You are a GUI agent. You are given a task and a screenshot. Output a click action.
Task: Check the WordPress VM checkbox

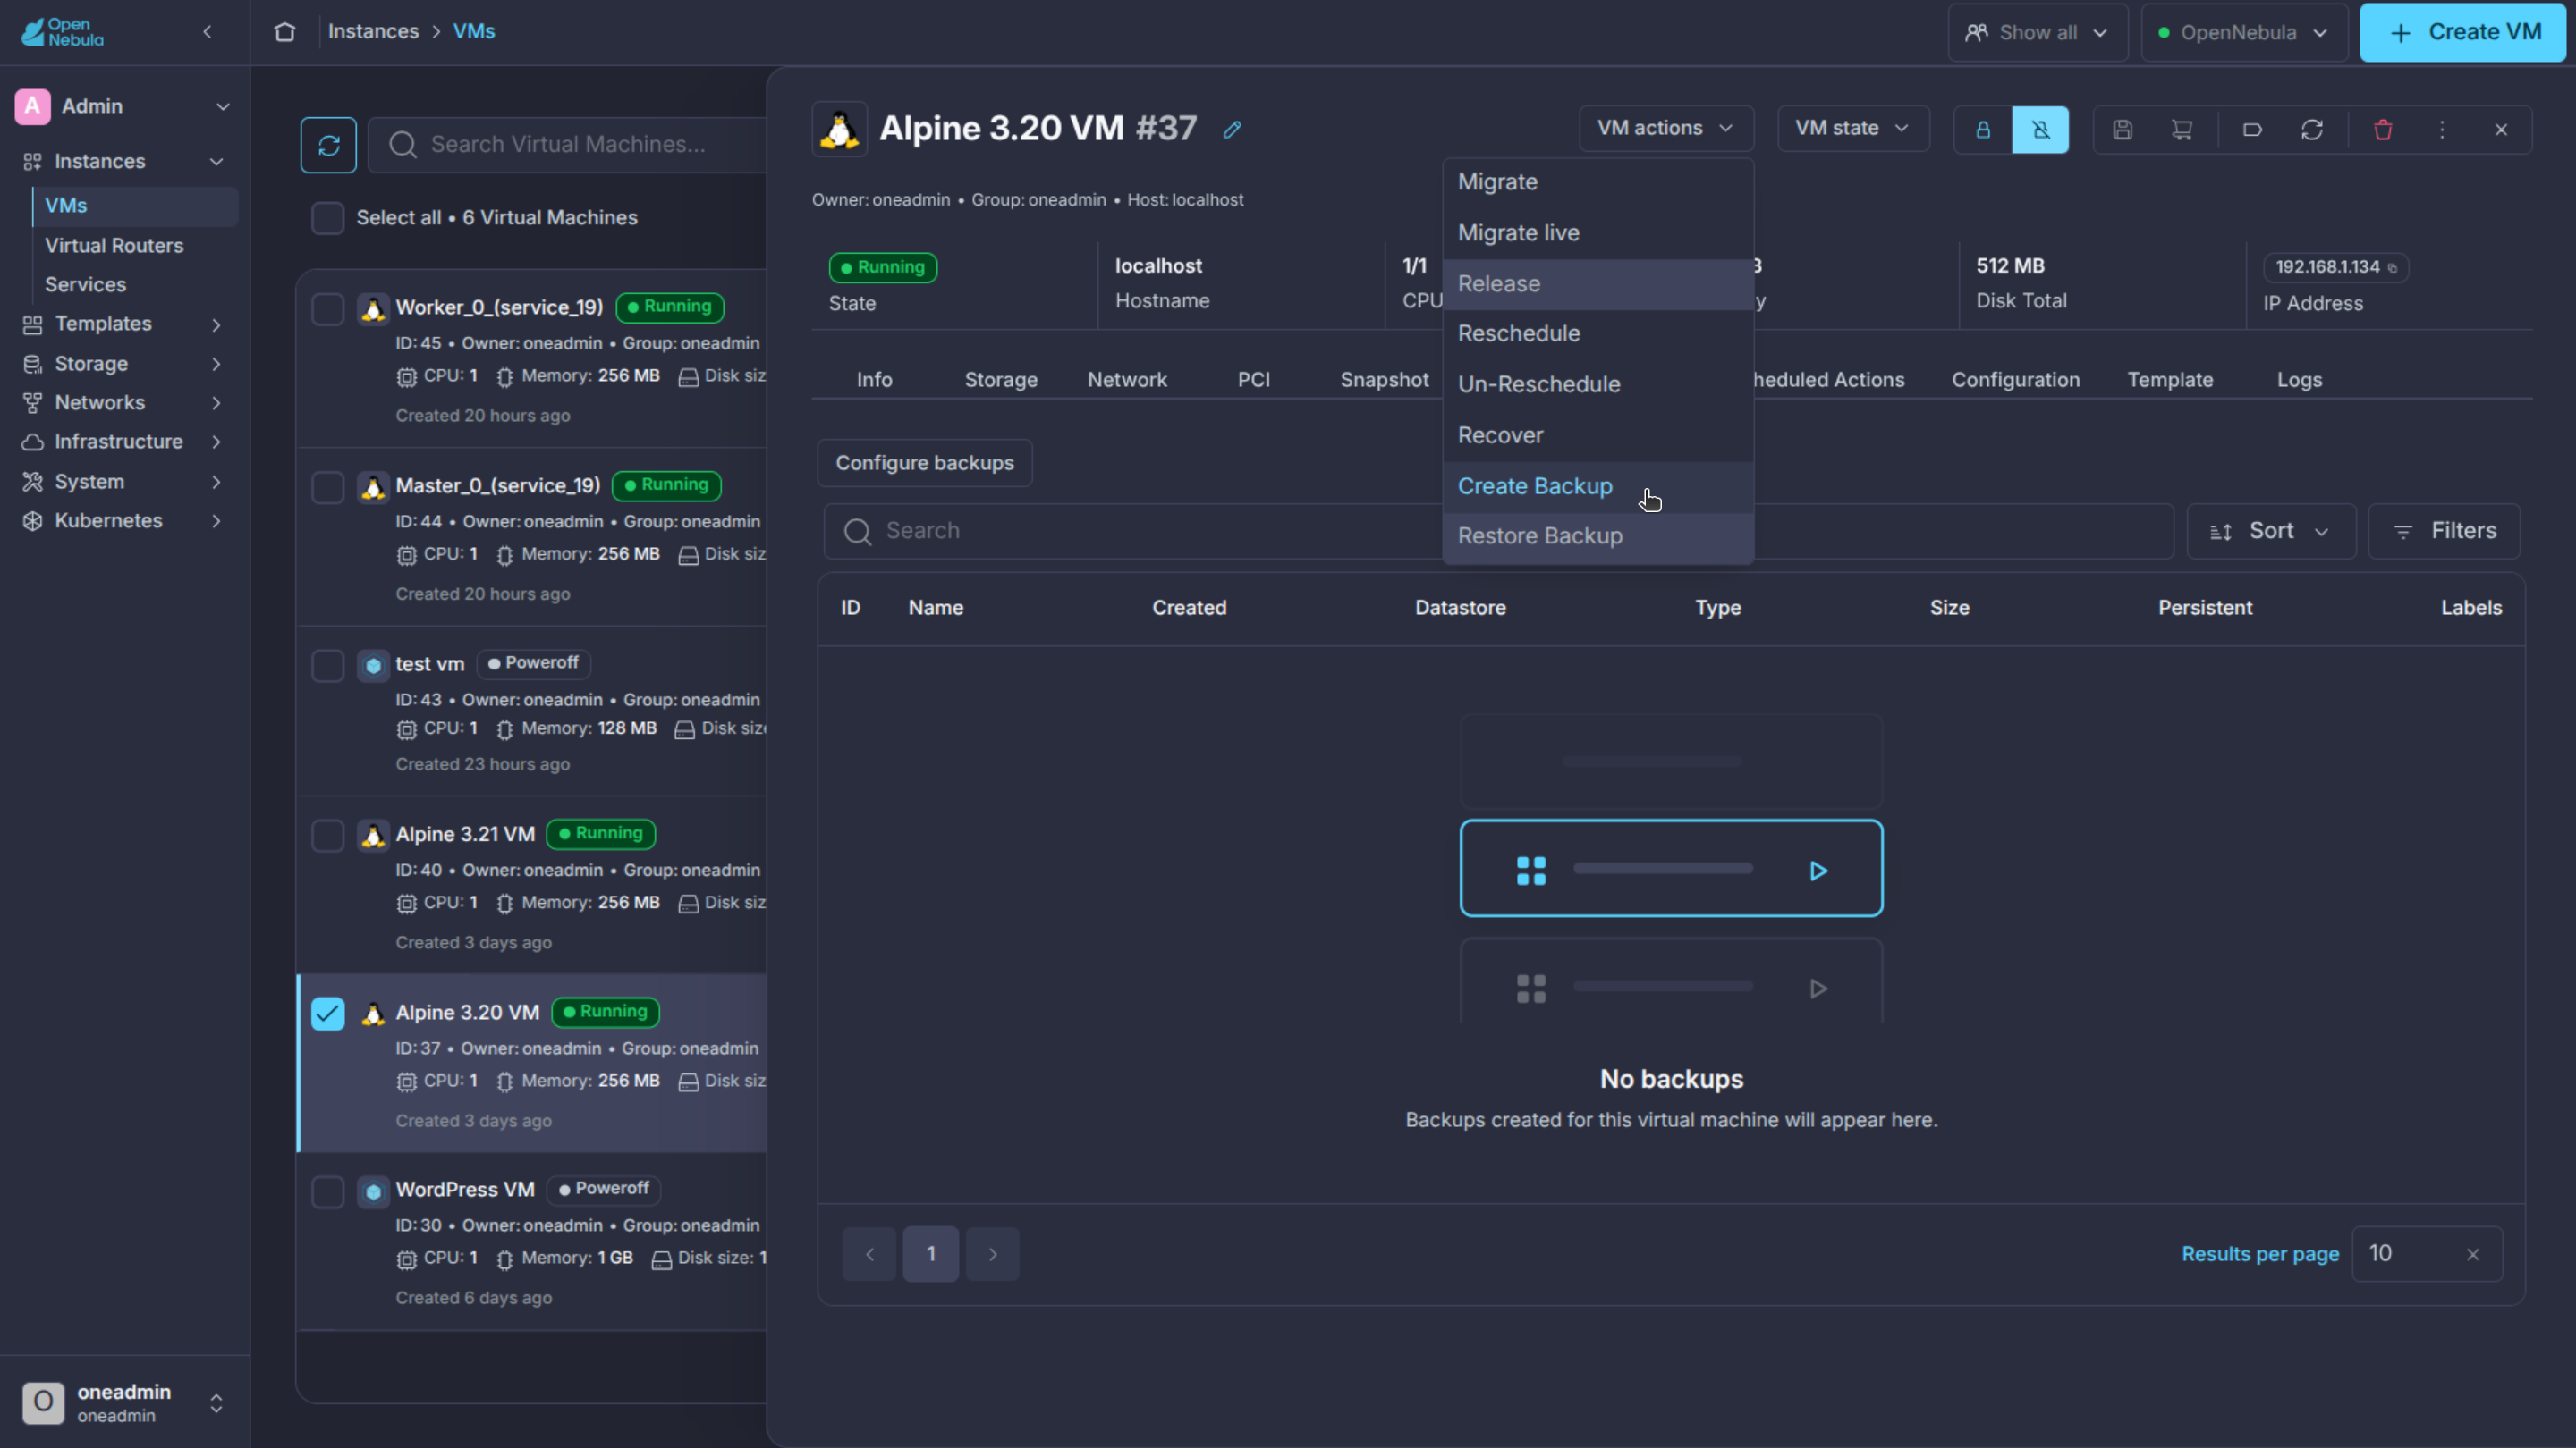click(328, 1191)
